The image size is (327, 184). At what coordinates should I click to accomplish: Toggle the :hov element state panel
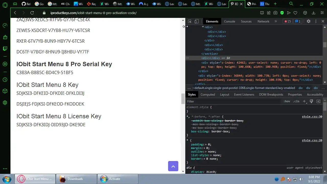(287, 101)
